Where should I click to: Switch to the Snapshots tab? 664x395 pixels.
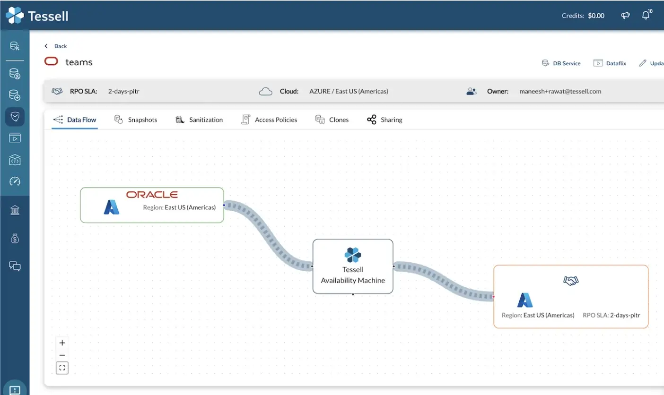[136, 120]
